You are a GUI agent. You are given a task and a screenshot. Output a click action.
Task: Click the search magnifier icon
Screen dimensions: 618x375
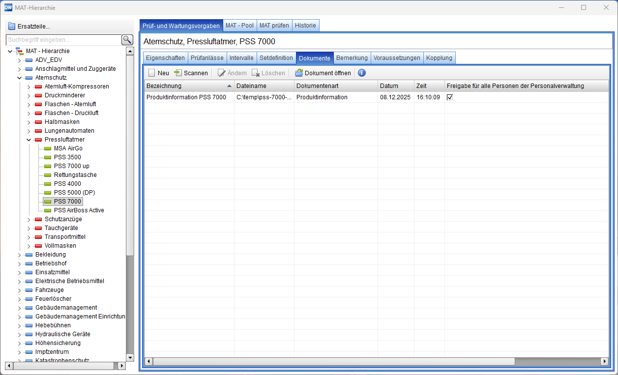[x=127, y=40]
